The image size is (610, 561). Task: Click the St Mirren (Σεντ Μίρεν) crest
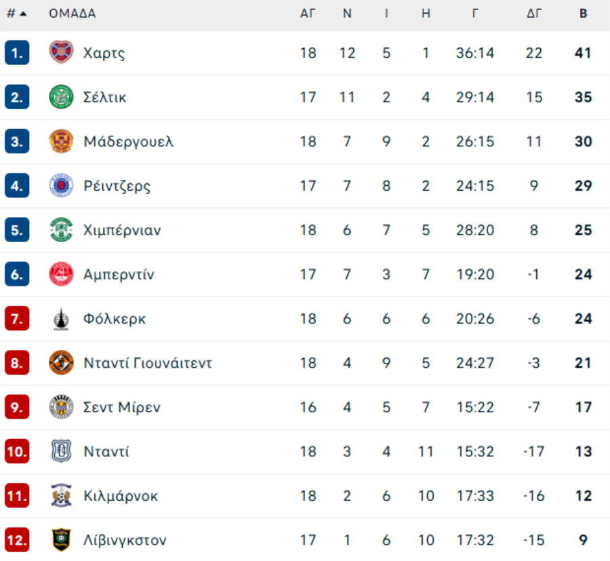[x=61, y=407]
